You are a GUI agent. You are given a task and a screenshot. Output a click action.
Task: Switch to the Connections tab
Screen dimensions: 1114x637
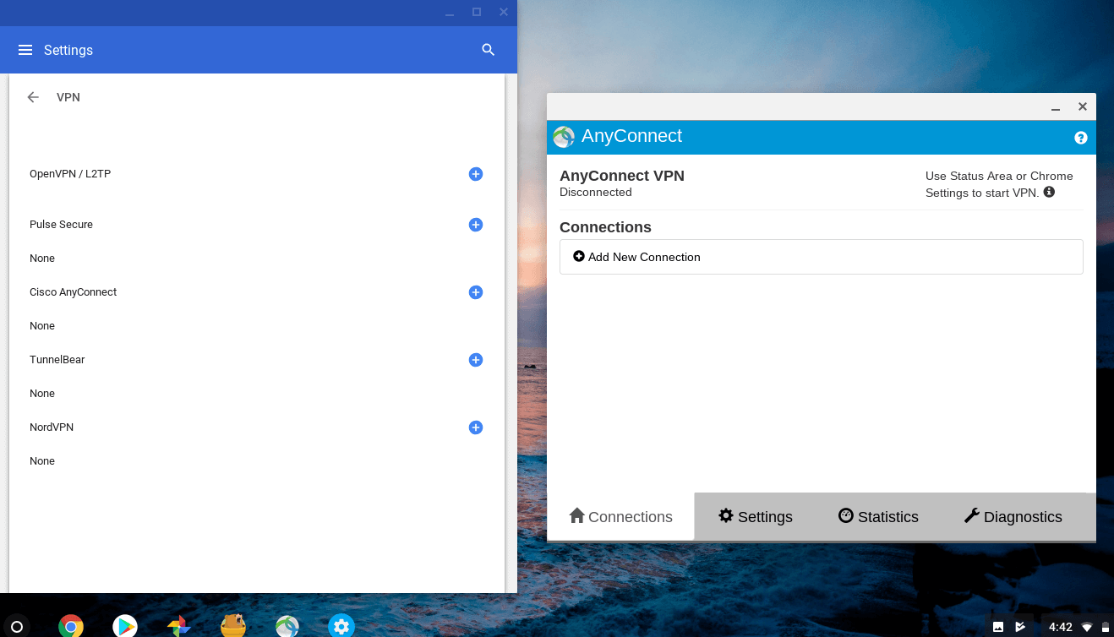pos(620,516)
